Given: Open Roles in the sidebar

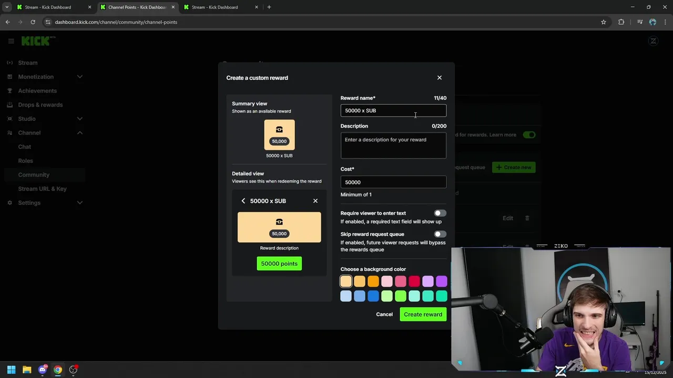Looking at the screenshot, I should [x=25, y=161].
